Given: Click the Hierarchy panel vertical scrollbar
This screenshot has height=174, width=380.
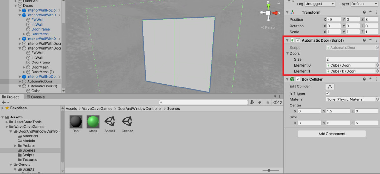Looking at the screenshot, I should 63,57.
